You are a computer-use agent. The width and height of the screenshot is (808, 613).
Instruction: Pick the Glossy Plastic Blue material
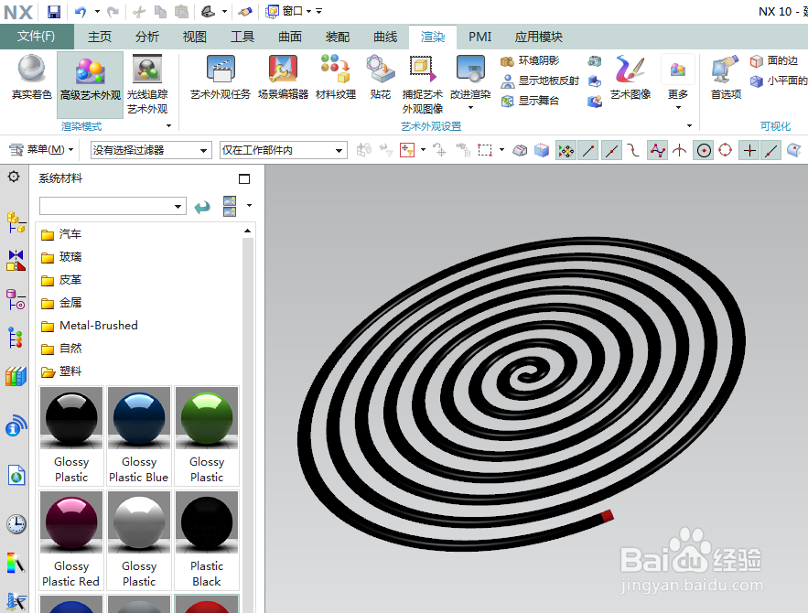click(x=138, y=436)
